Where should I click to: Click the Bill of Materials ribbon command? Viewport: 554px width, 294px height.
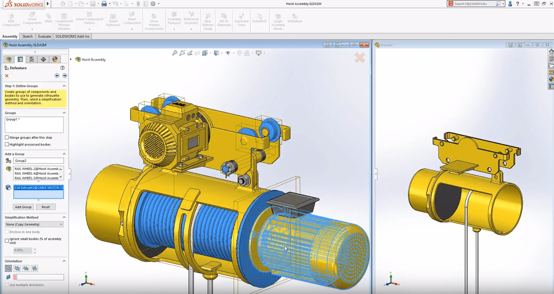point(224,20)
